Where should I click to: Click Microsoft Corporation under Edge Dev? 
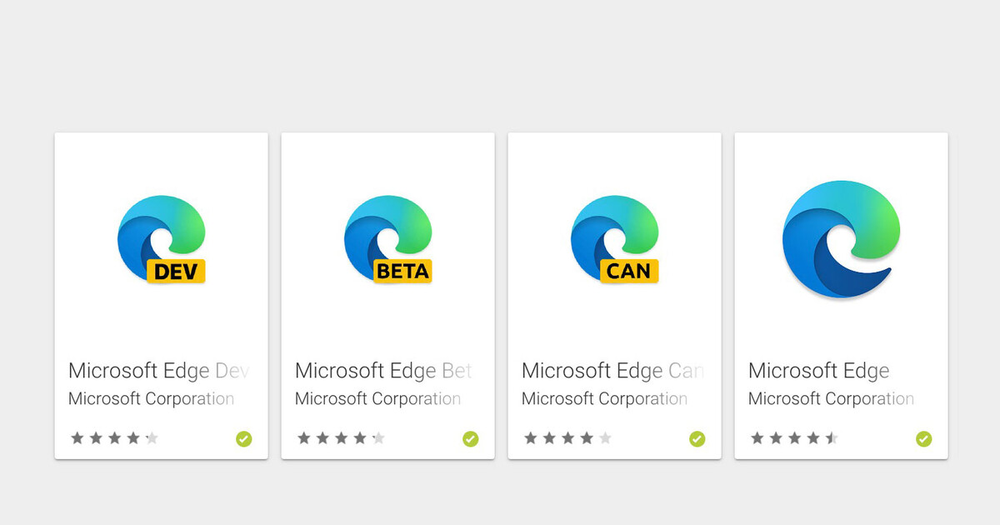tap(151, 399)
